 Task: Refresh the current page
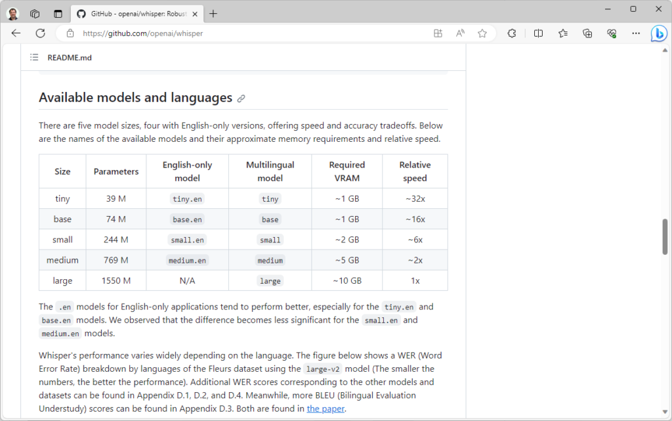[40, 33]
